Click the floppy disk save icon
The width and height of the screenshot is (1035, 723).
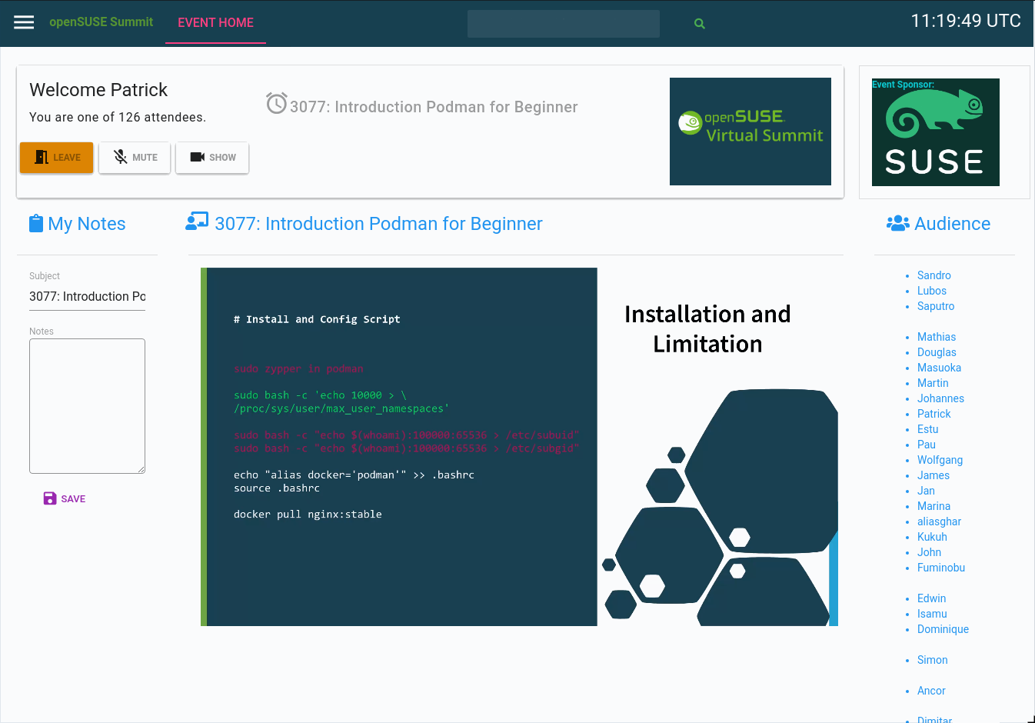pos(50,498)
